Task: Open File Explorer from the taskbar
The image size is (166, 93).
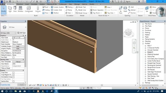Action: (x=16, y=91)
